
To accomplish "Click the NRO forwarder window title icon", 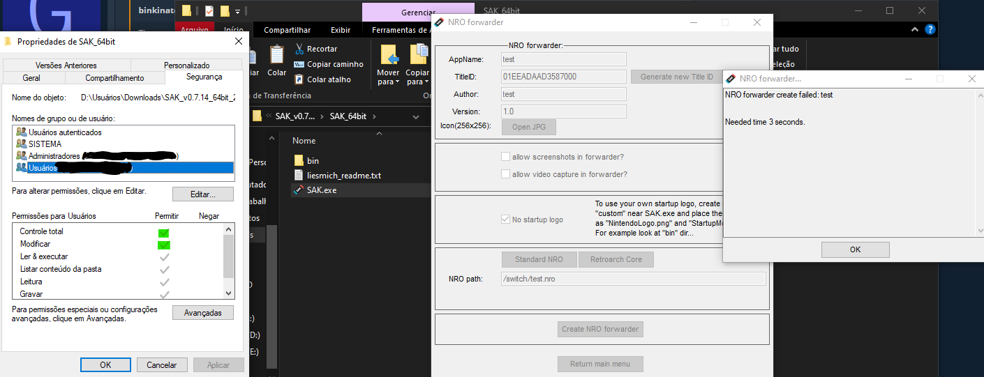I will click(x=439, y=22).
